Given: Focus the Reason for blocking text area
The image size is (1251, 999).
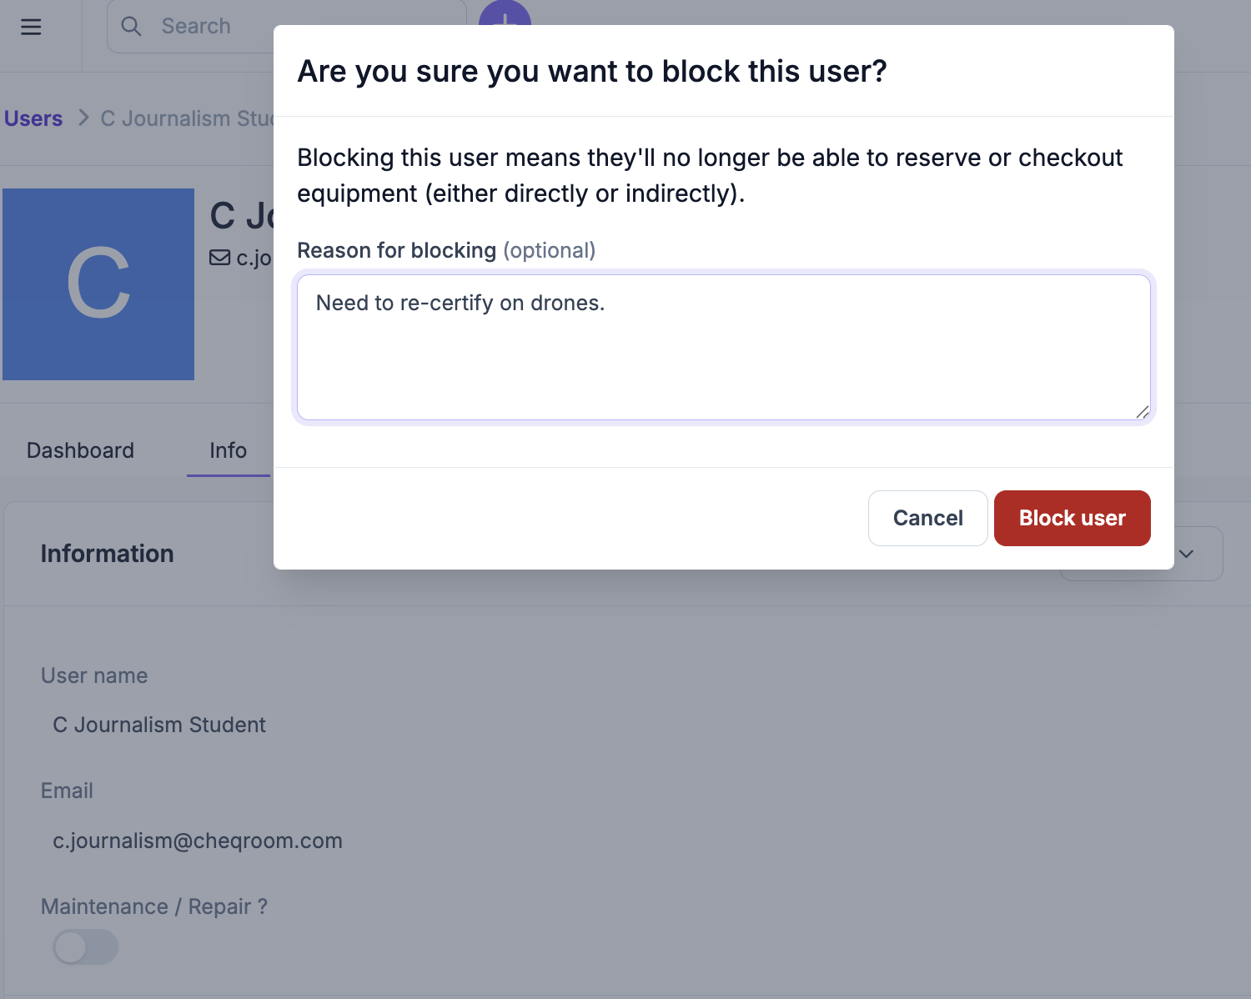Looking at the screenshot, I should [x=724, y=347].
